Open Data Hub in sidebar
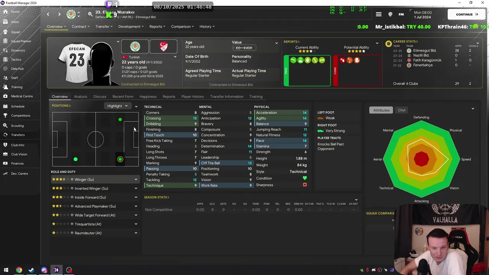This screenshot has height=275, width=489. (x=17, y=69)
